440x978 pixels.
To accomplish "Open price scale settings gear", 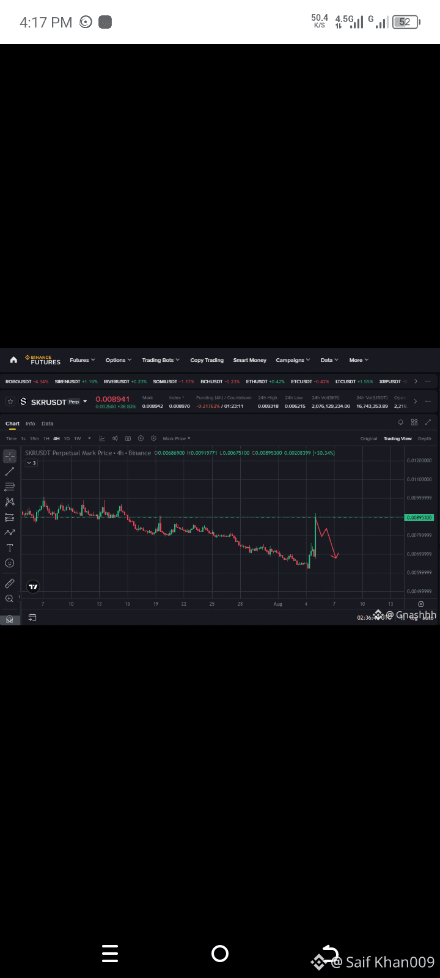I will (420, 604).
